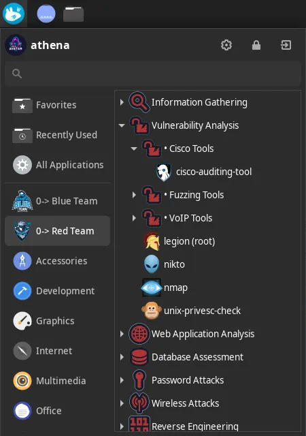Expand Reverse Engineering arrow
The width and height of the screenshot is (306, 436).
click(x=122, y=426)
